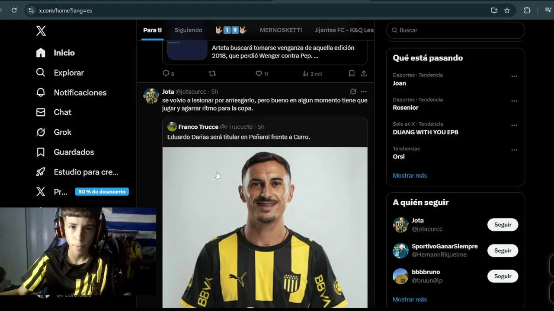This screenshot has height=311, width=554.
Task: Reload the page in the browser
Action: pos(14,10)
